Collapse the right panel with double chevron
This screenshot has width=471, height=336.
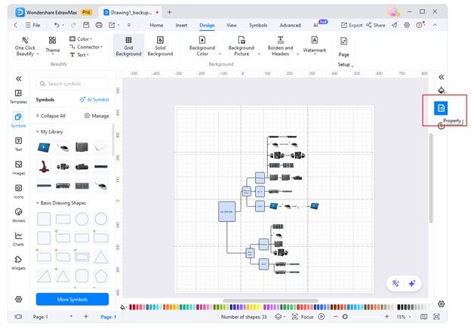pos(441,77)
